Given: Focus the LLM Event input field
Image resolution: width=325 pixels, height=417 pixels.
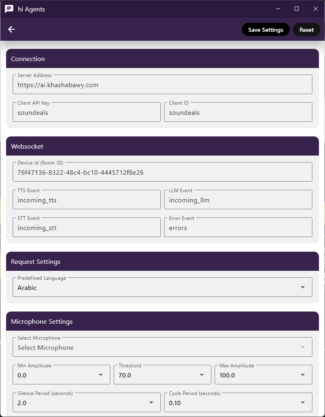Looking at the screenshot, I should [x=238, y=200].
